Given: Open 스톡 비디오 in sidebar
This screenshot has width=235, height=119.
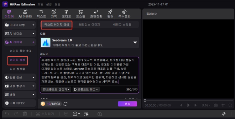Looking at the screenshot, I should pos(20,103).
